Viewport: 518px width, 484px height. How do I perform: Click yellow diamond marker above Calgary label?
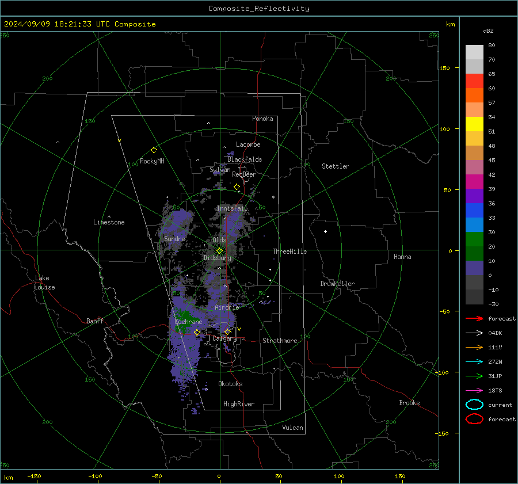click(227, 331)
